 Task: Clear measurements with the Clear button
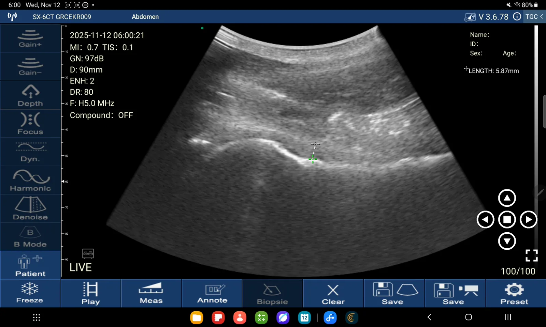333,293
